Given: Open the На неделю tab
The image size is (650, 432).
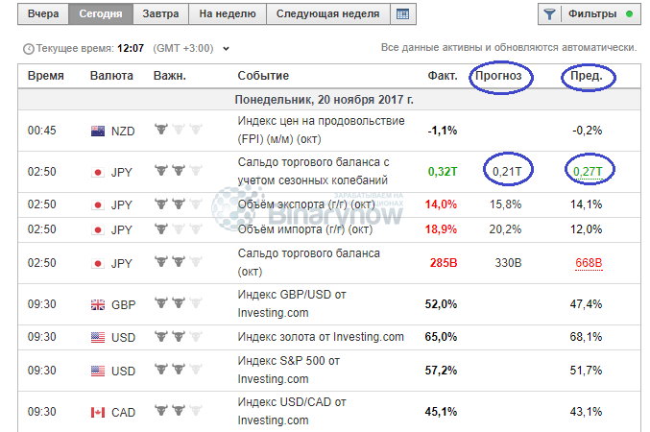Looking at the screenshot, I should point(228,14).
